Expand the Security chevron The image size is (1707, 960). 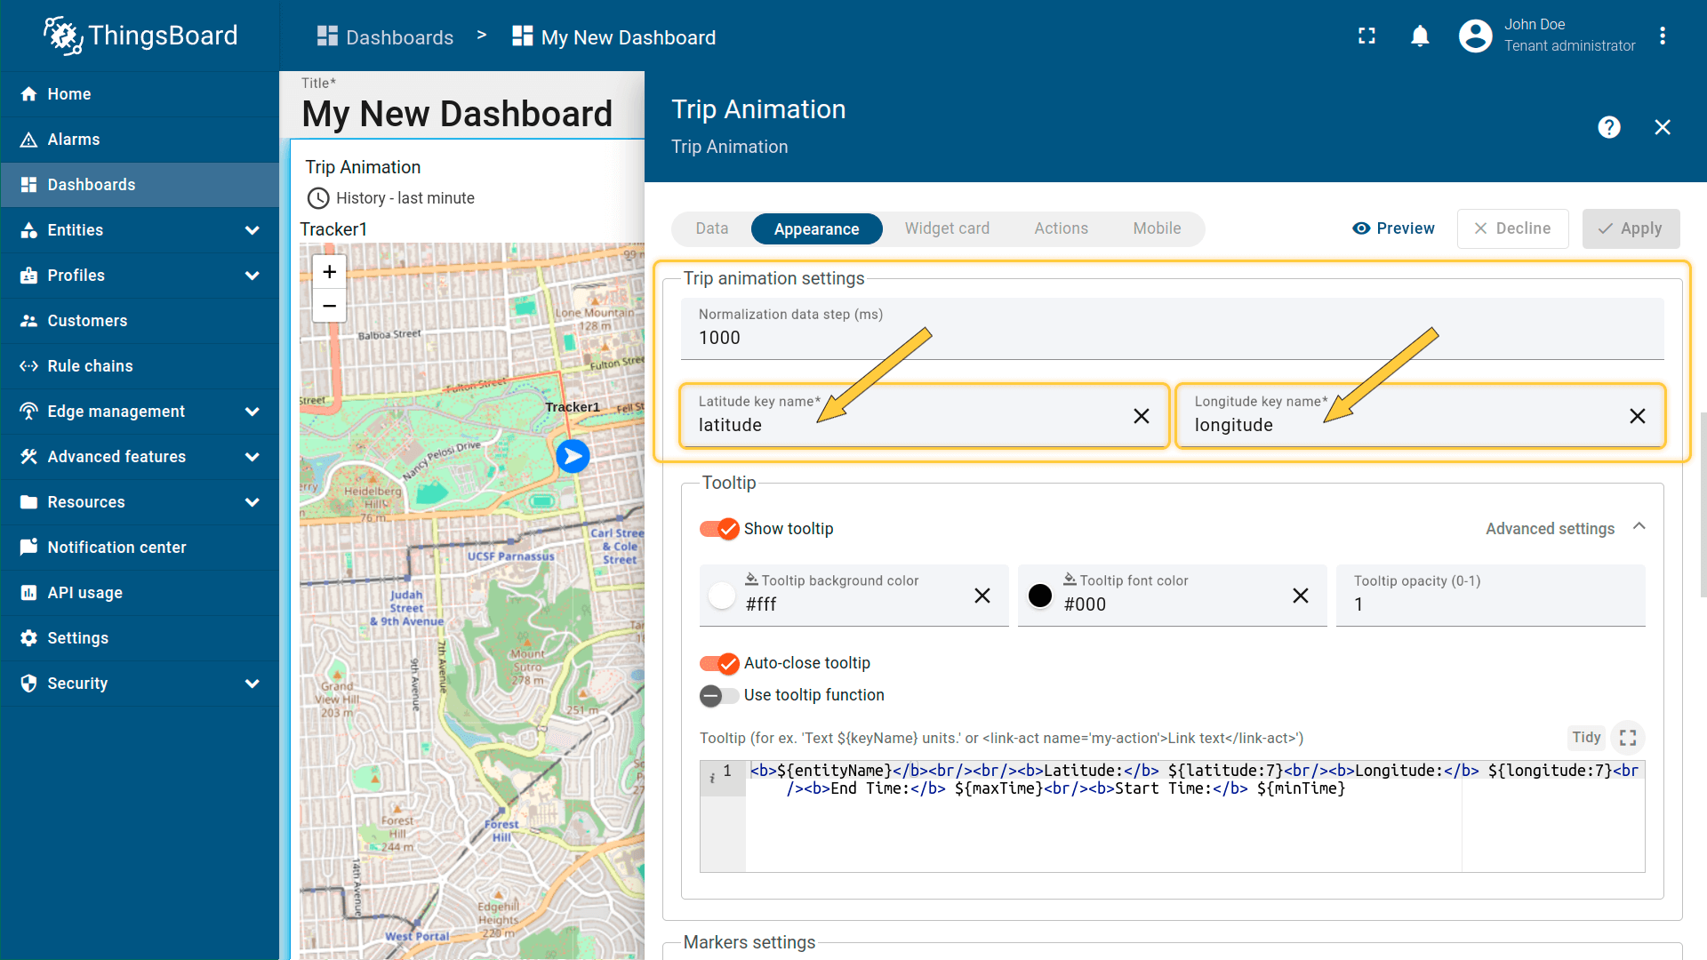click(x=252, y=684)
